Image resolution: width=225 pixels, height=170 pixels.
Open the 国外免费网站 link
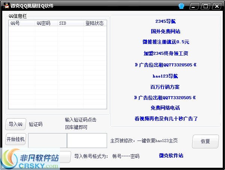pos(165,31)
